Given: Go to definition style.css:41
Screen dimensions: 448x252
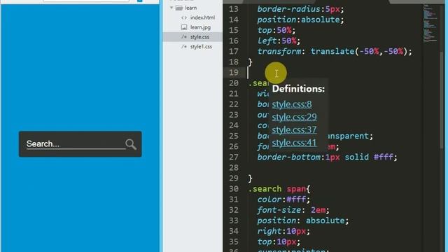Looking at the screenshot, I should click(294, 143).
